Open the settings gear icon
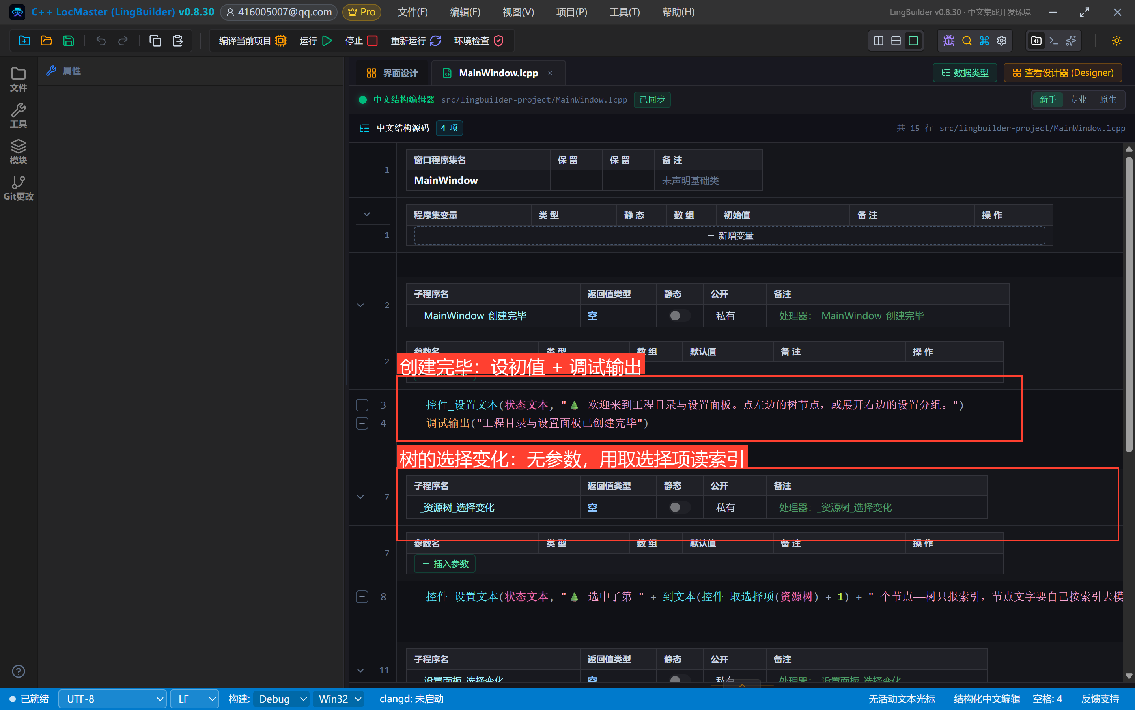The image size is (1135, 710). click(1001, 41)
